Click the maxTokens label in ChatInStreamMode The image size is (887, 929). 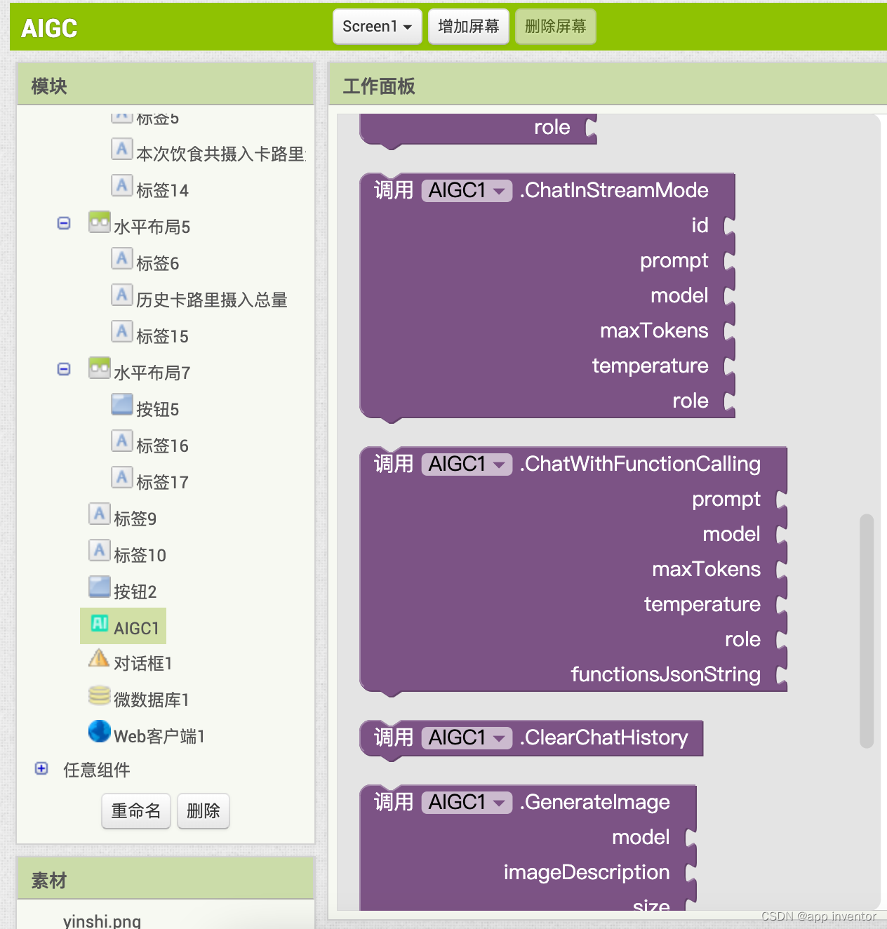pos(654,330)
